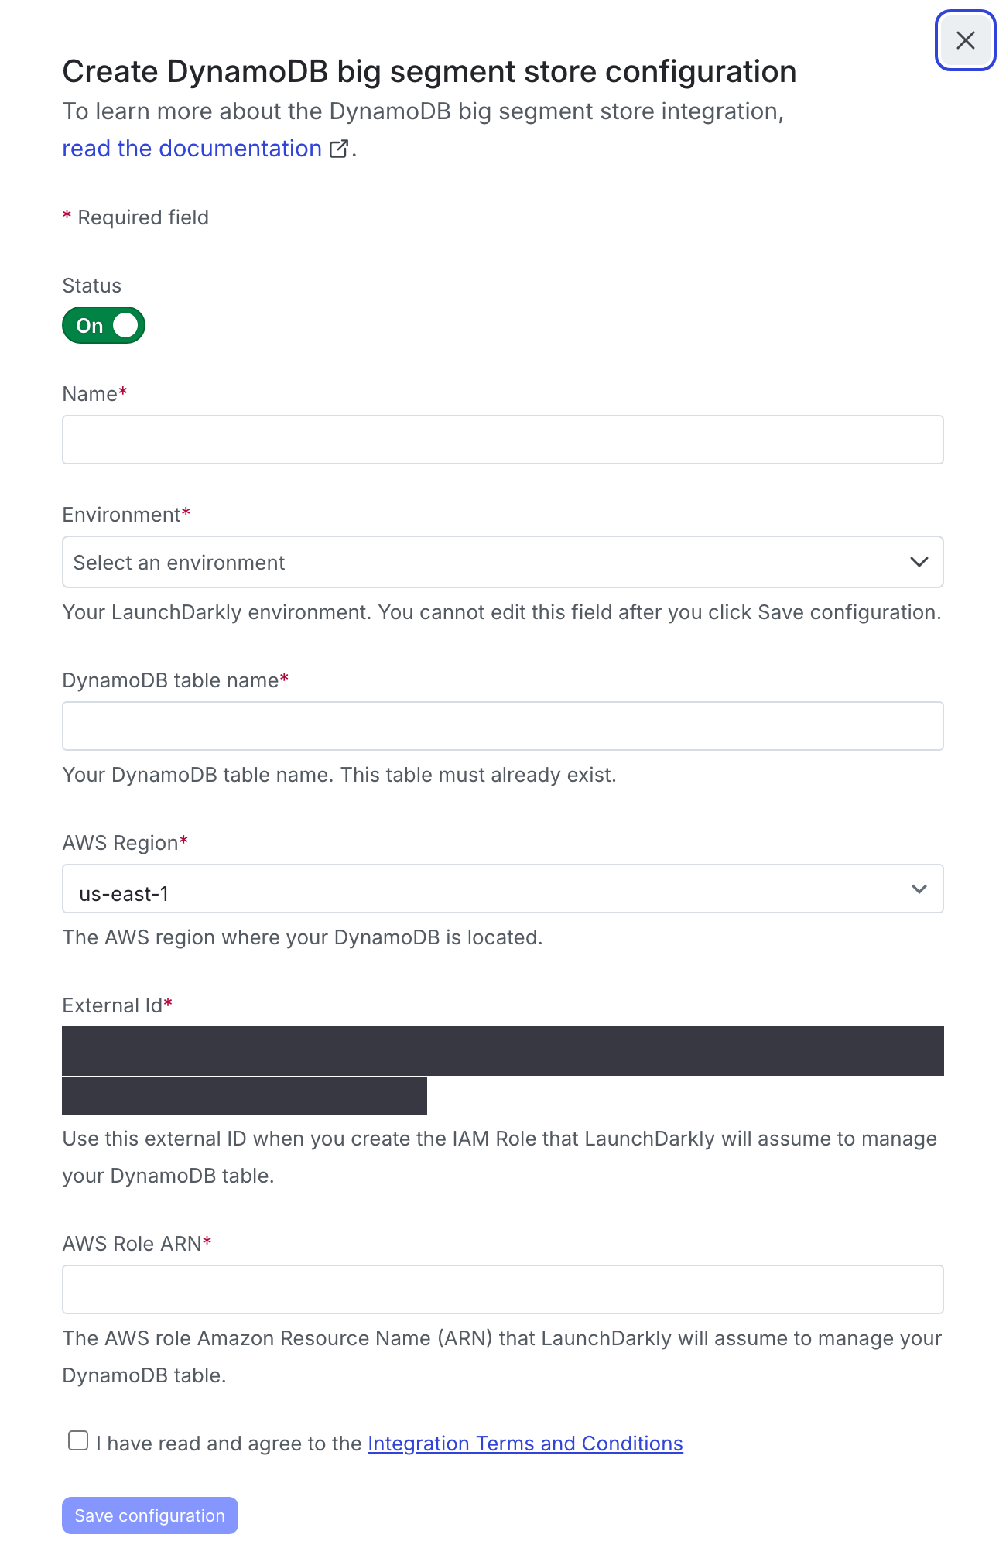Click the Select an environment combo box
Viewport: 1006px width, 1548px height.
click(x=503, y=562)
